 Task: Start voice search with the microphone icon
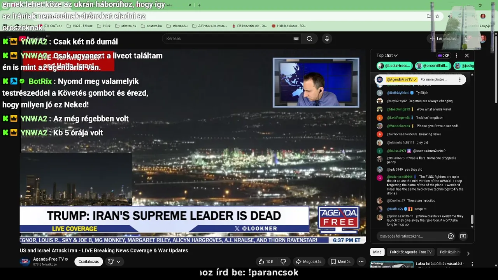[327, 38]
